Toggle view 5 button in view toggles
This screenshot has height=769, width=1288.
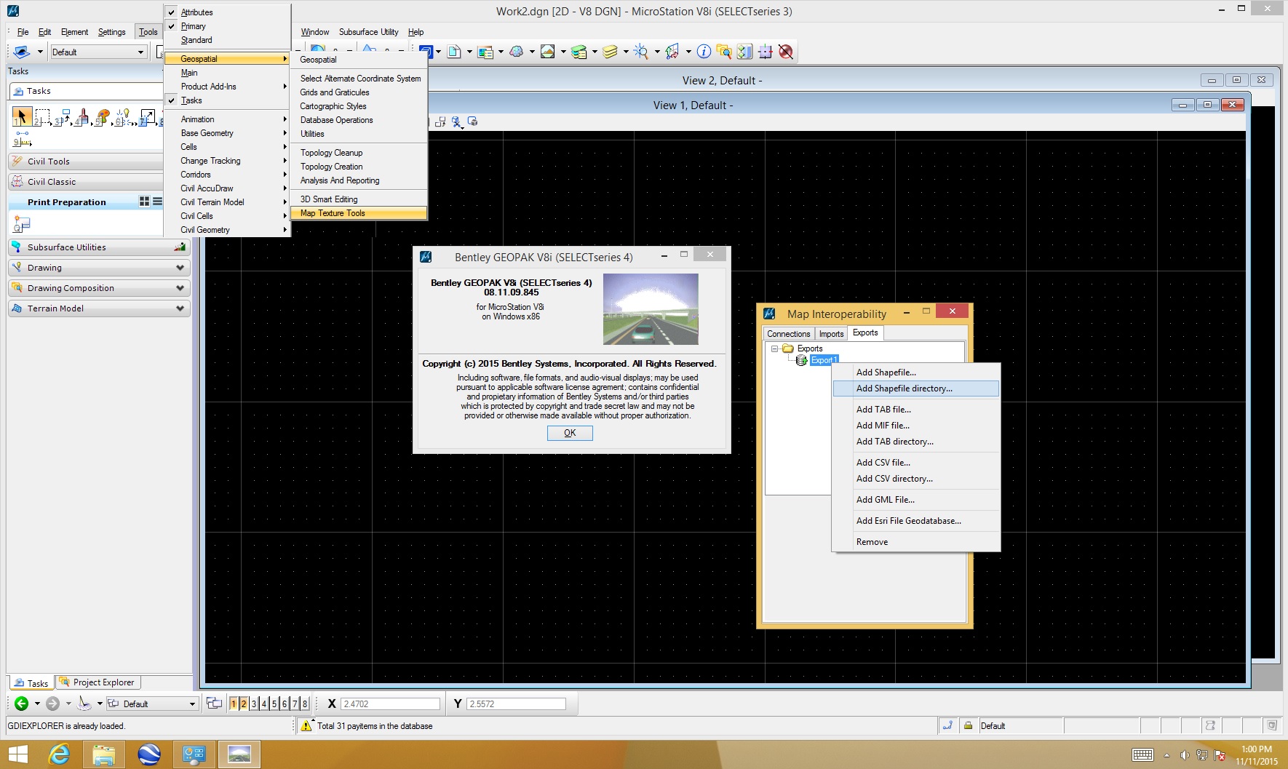pyautogui.click(x=274, y=704)
